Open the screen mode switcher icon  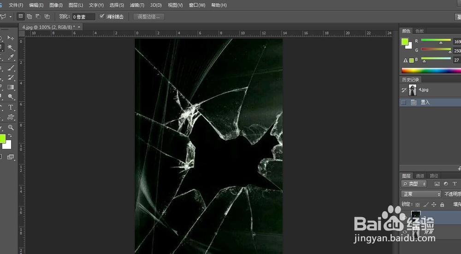11,157
